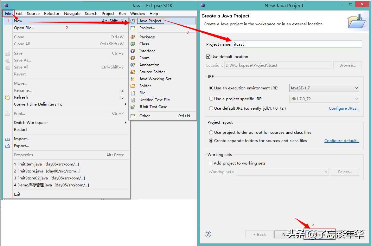Open the jdk1.7.0_72 project JRE dropdown

coord(324,99)
